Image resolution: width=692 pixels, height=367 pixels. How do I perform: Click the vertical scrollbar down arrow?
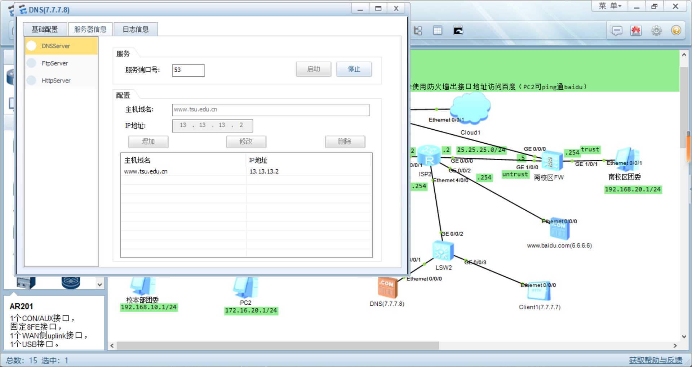684,337
